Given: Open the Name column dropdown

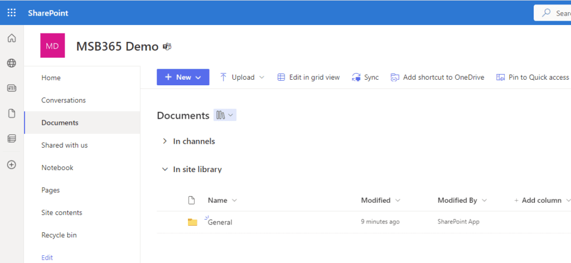Looking at the screenshot, I should (x=235, y=201).
